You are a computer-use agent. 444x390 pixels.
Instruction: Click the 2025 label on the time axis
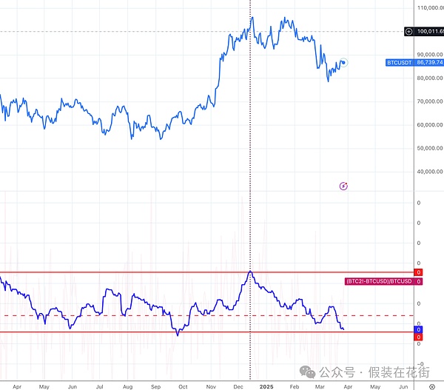click(266, 386)
